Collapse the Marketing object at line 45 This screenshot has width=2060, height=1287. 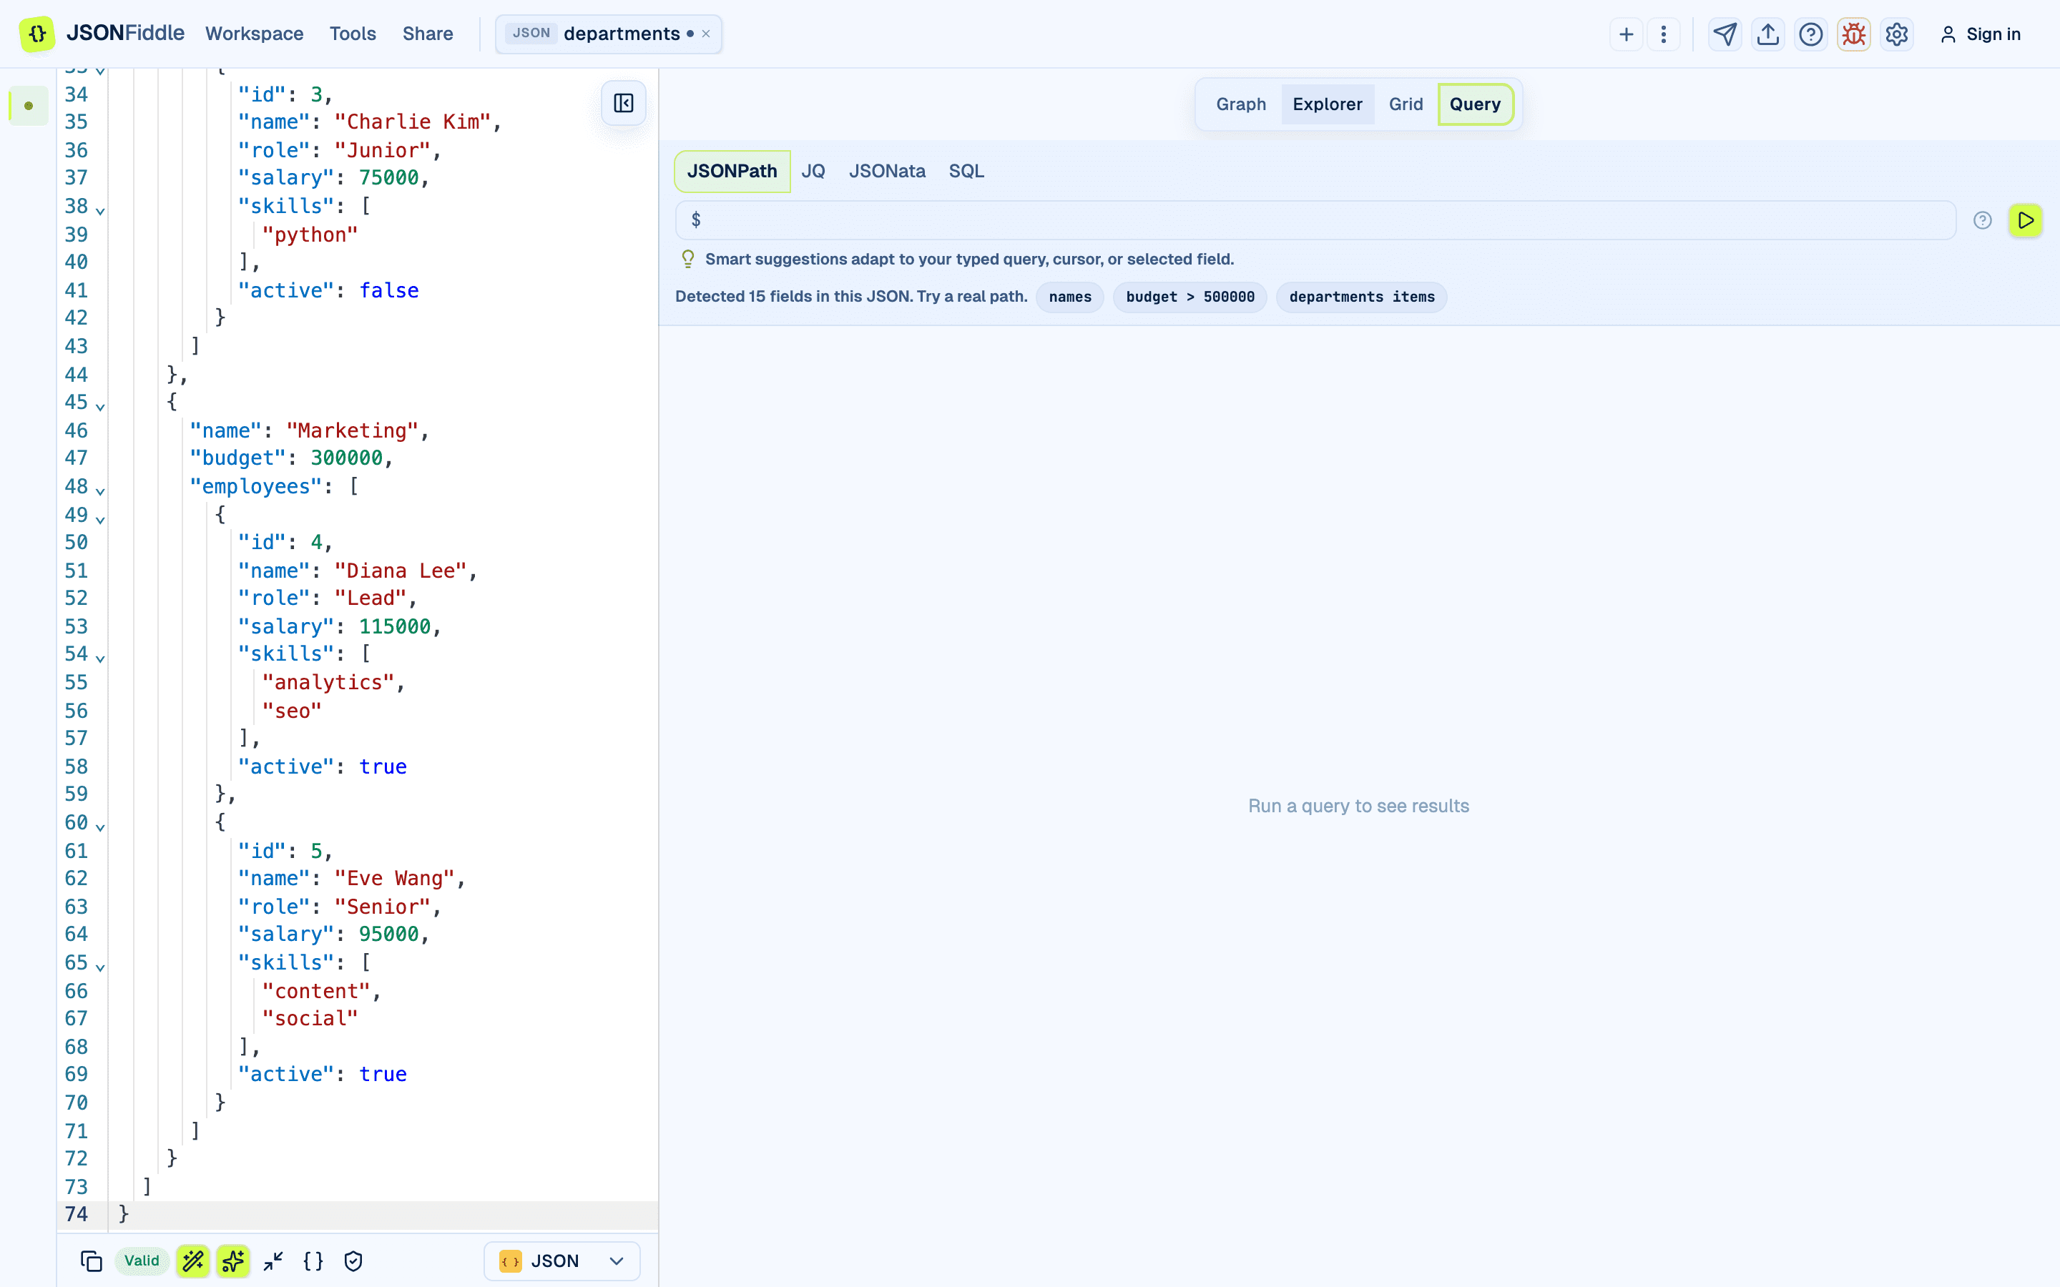[100, 406]
